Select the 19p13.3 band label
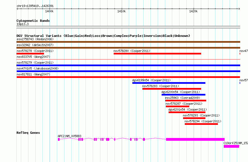The height and width of the screenshot is (162, 248). tap(23, 24)
